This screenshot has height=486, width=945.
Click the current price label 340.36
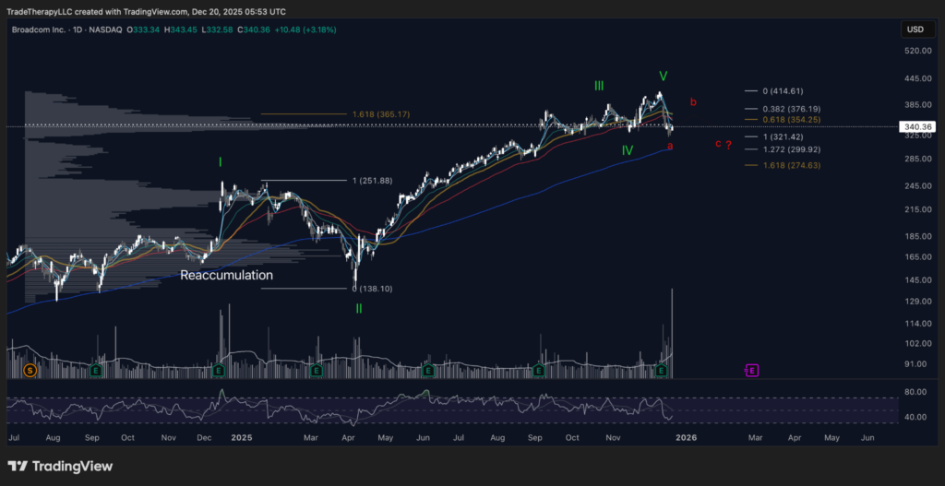915,127
